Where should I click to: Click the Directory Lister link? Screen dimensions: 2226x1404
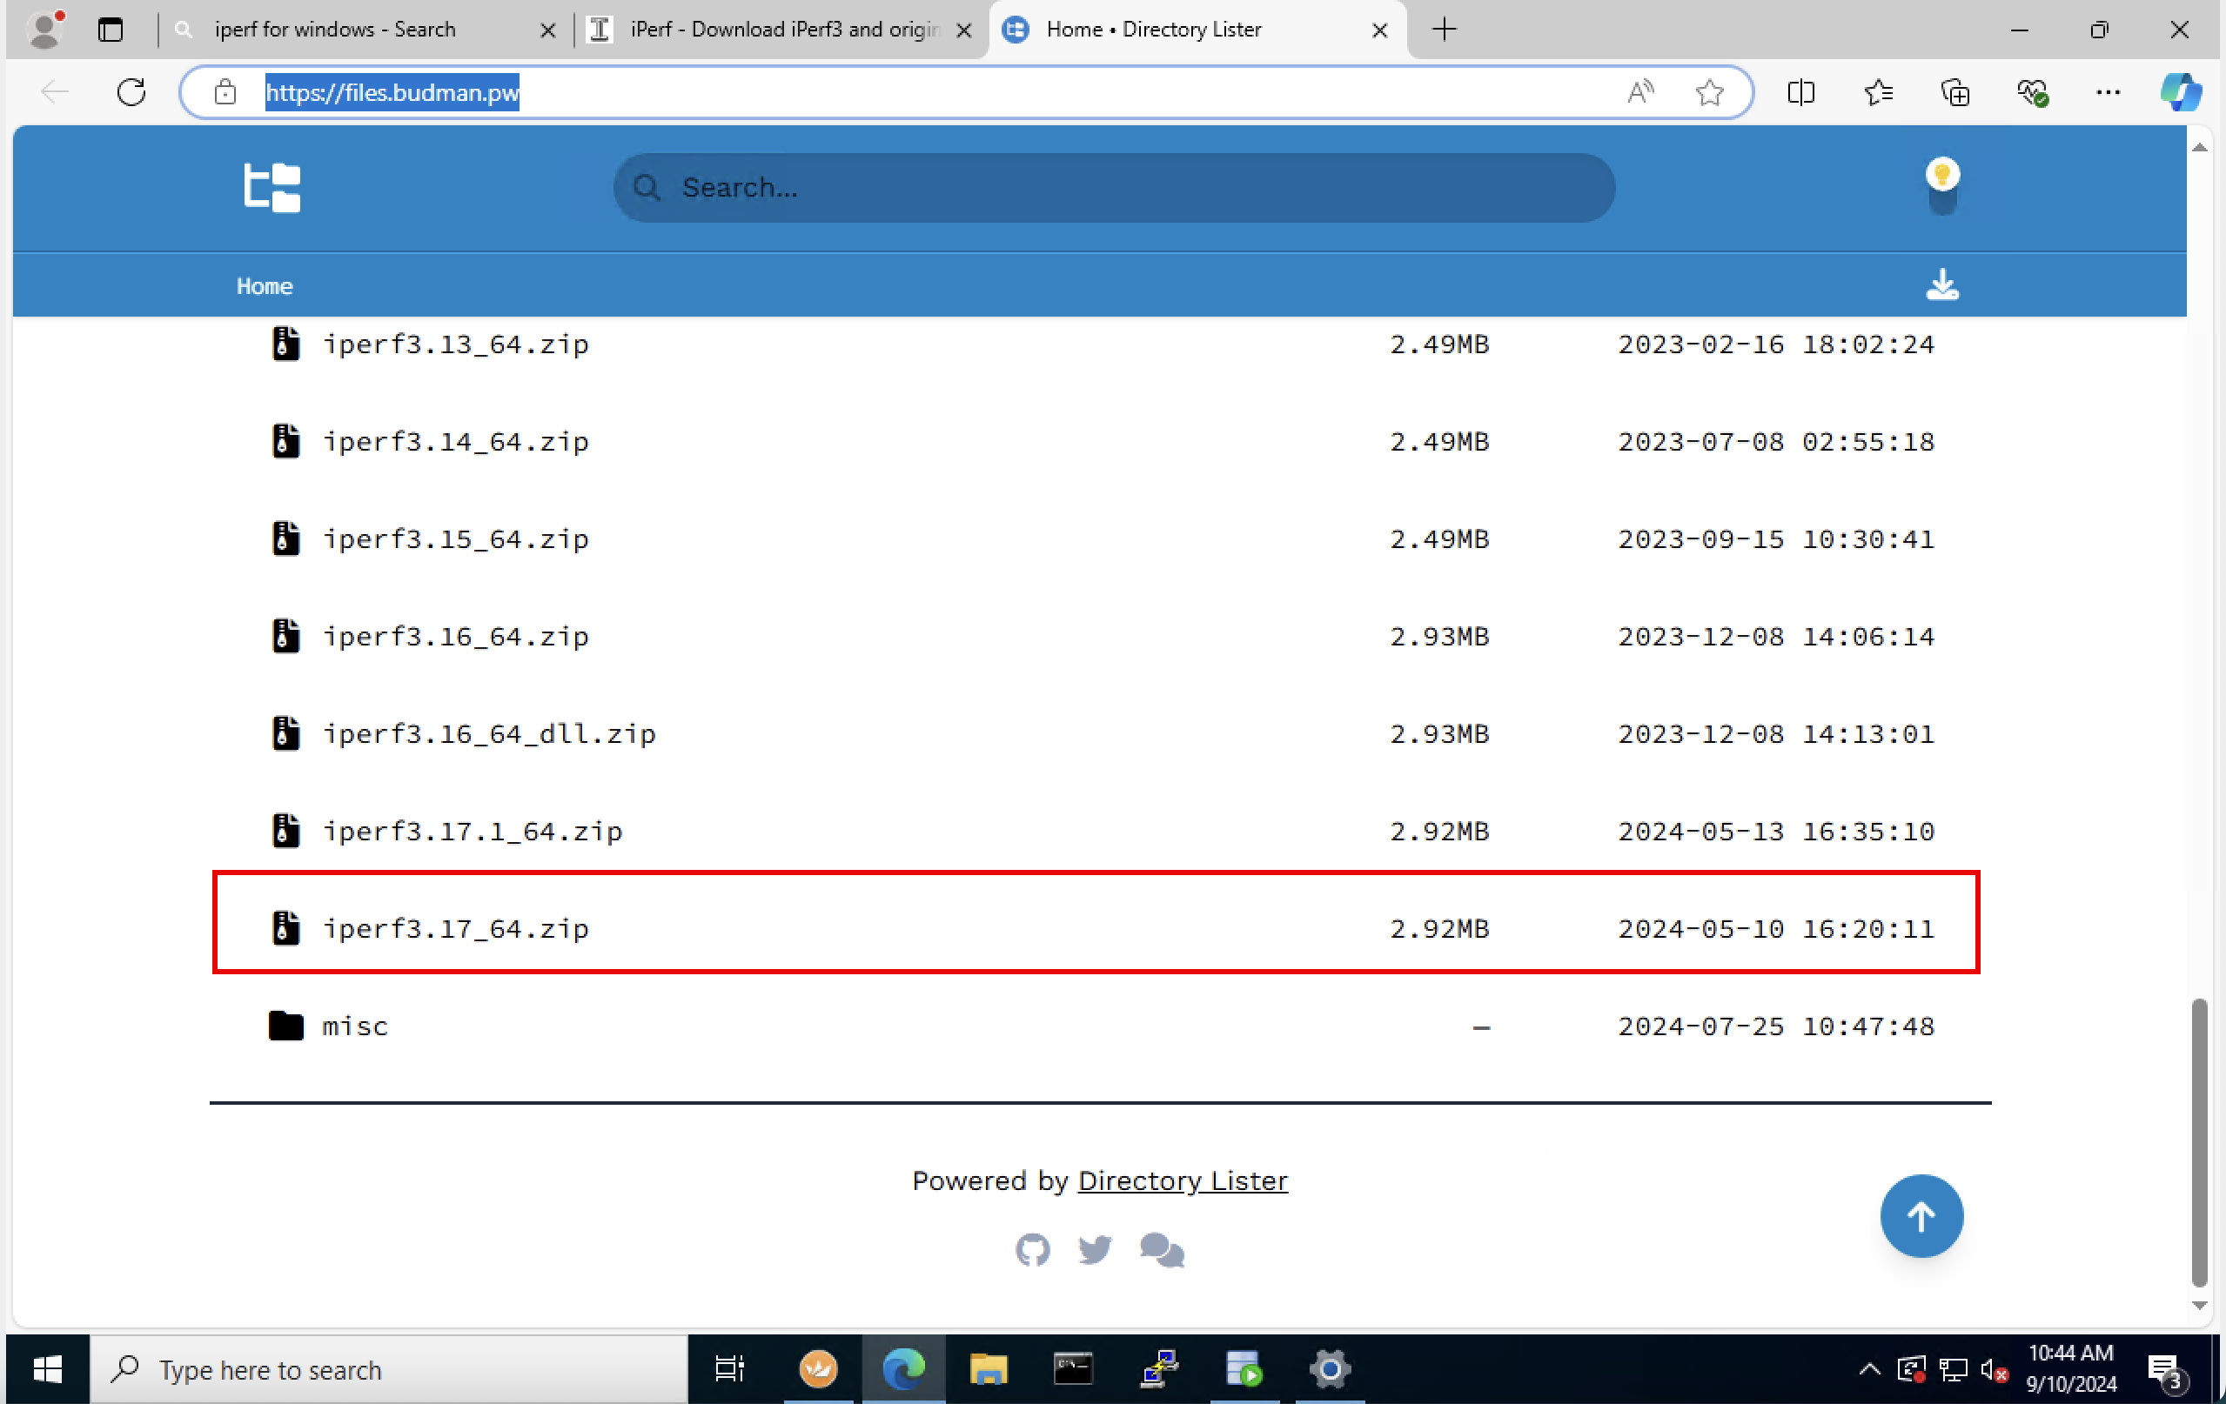[1183, 1180]
